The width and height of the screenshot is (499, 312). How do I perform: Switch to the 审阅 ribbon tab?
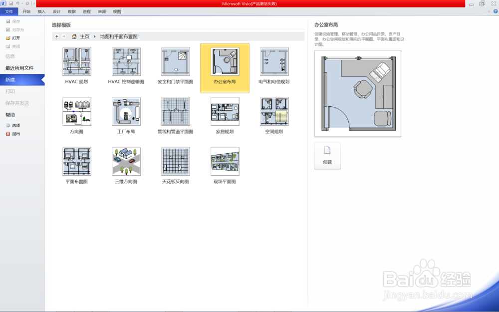click(x=102, y=11)
